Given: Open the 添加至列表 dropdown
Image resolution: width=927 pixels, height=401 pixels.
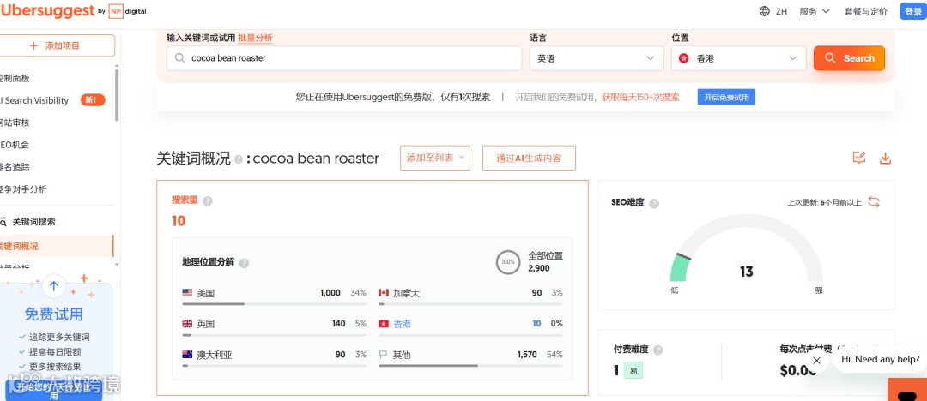Looking at the screenshot, I should point(435,158).
